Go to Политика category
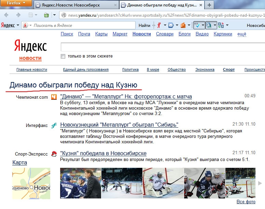This screenshot has height=209, width=265. 130,69
